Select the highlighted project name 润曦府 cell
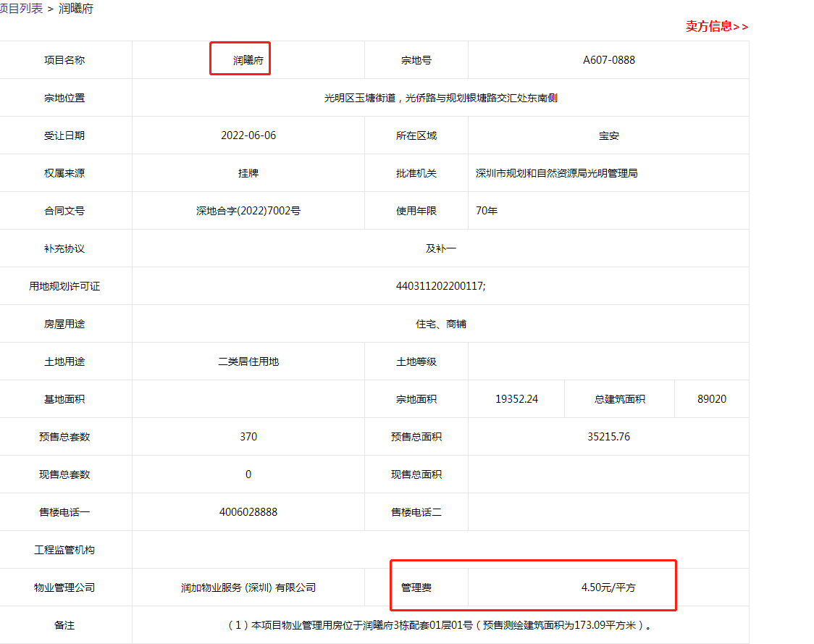Image resolution: width=814 pixels, height=644 pixels. coord(248,60)
